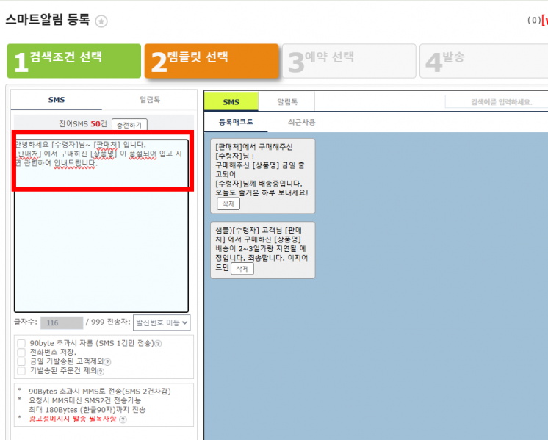Open help icon for 90byte 초과시 자름
Viewport: 548px width, 440px height.
158,343
